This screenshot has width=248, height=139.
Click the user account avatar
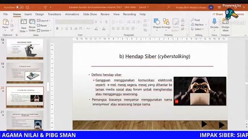pos(211,7)
